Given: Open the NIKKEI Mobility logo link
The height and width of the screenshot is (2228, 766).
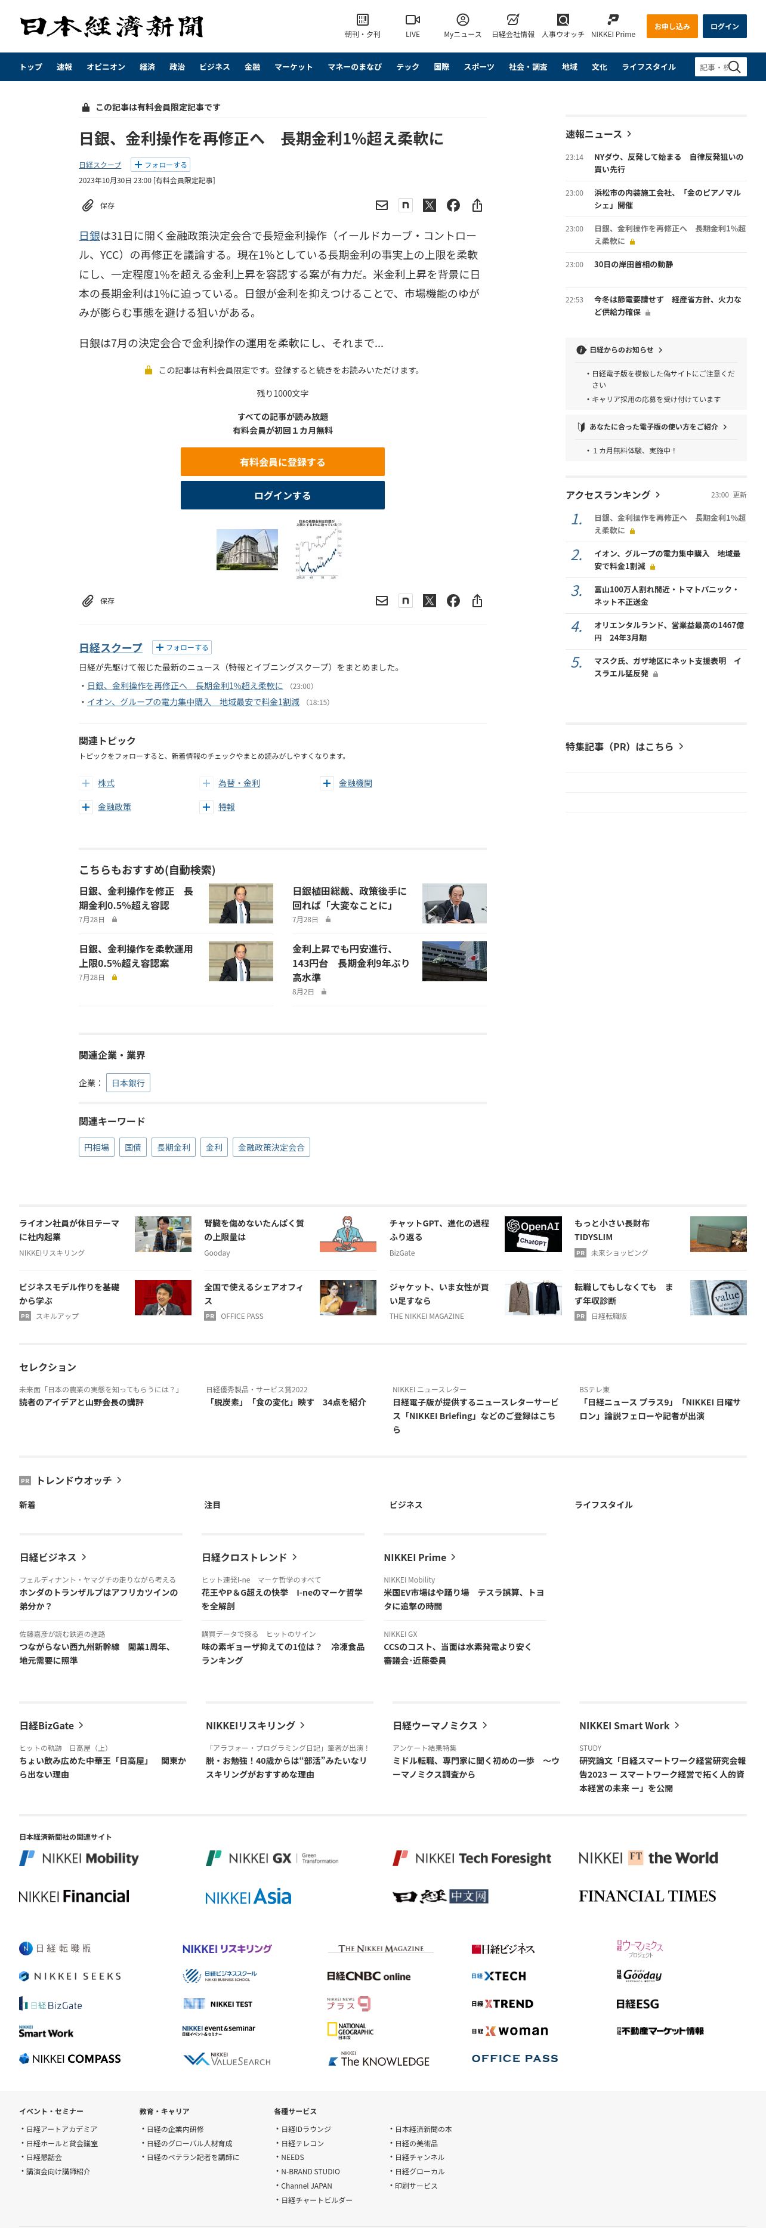Looking at the screenshot, I should click(x=79, y=1858).
